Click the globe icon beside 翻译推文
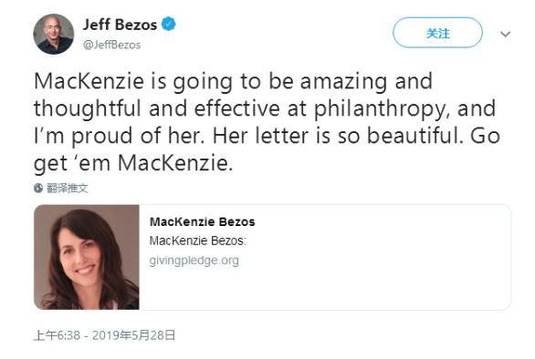Screen dimensions: 535x359 click(38, 188)
